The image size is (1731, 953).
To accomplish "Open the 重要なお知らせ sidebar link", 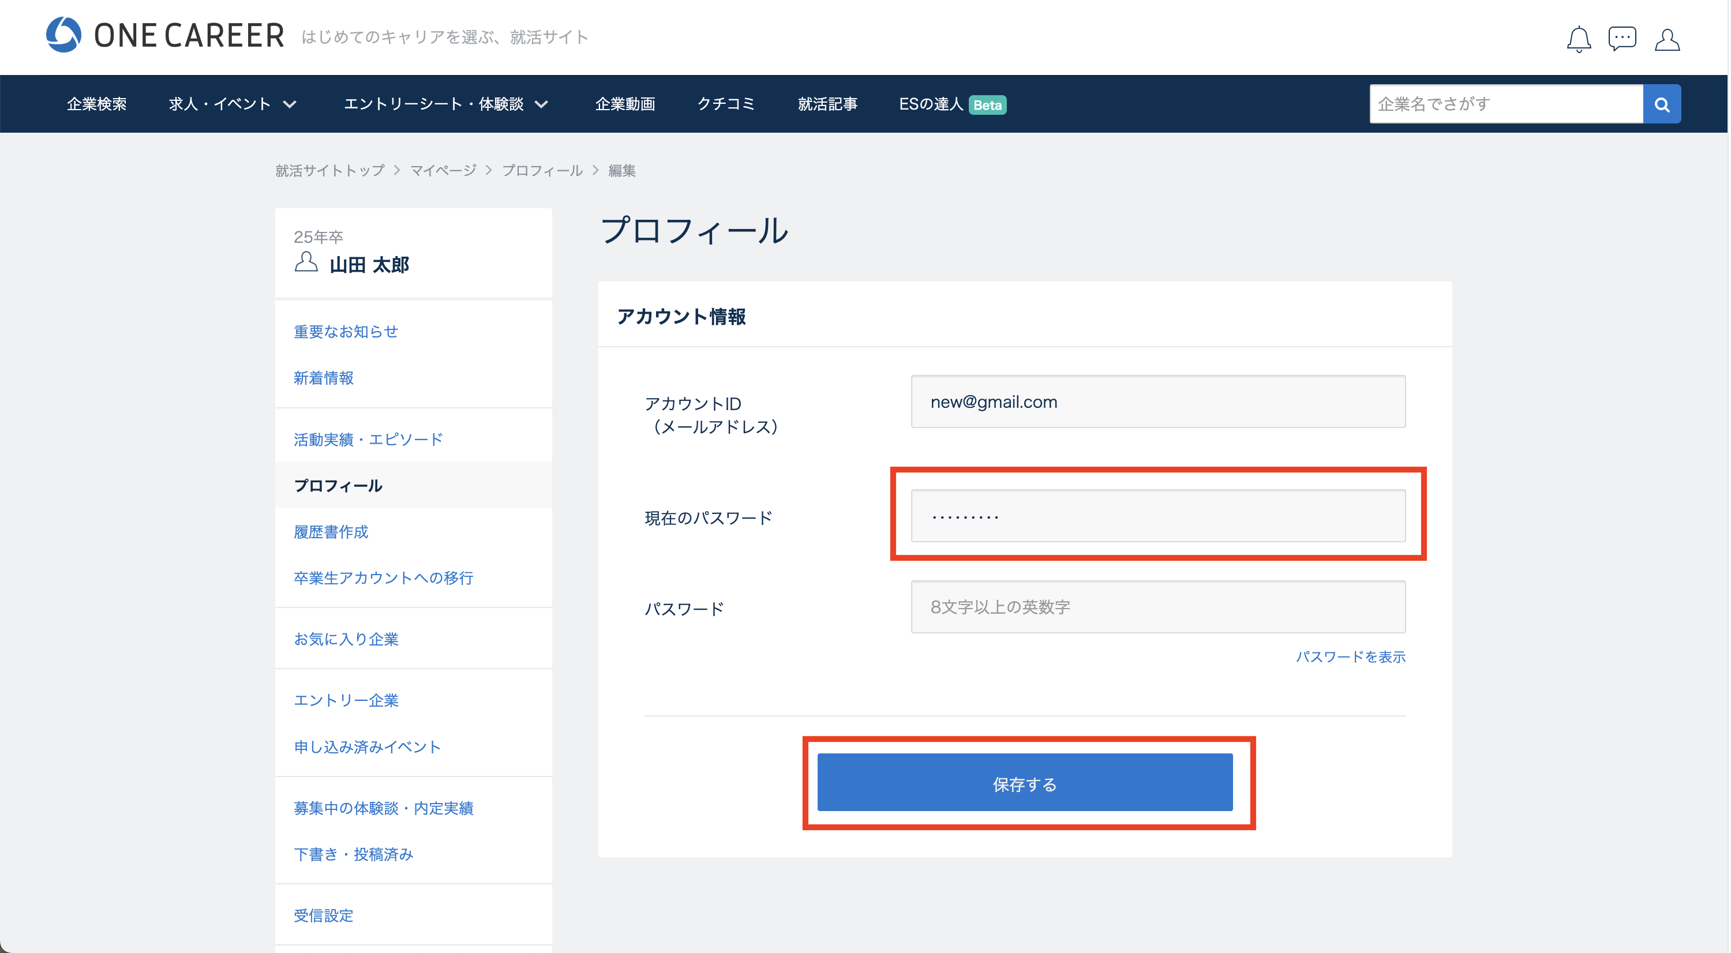I will 346,332.
